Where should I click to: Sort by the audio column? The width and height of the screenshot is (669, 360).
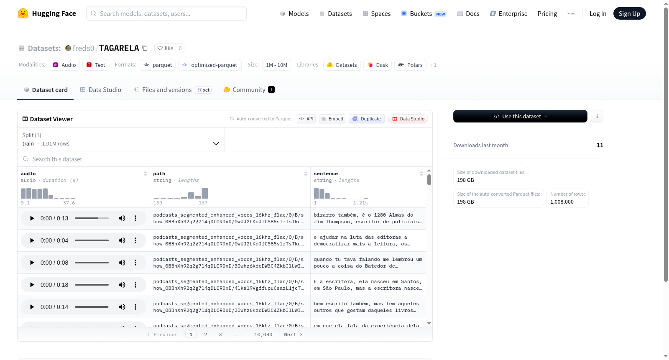145,174
